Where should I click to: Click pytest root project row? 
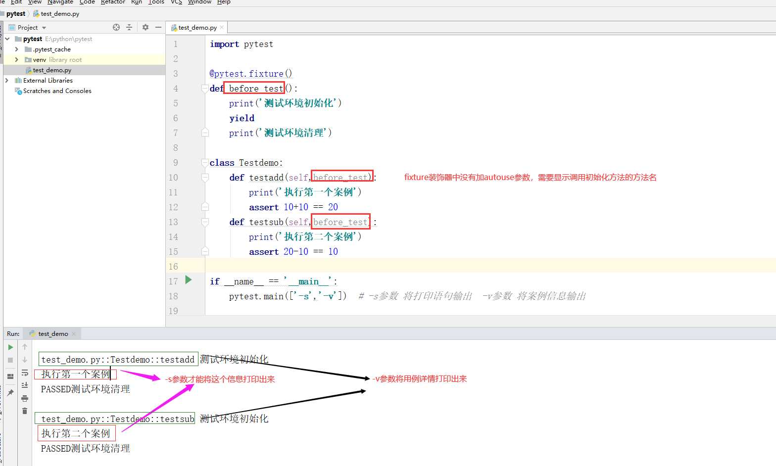point(84,39)
